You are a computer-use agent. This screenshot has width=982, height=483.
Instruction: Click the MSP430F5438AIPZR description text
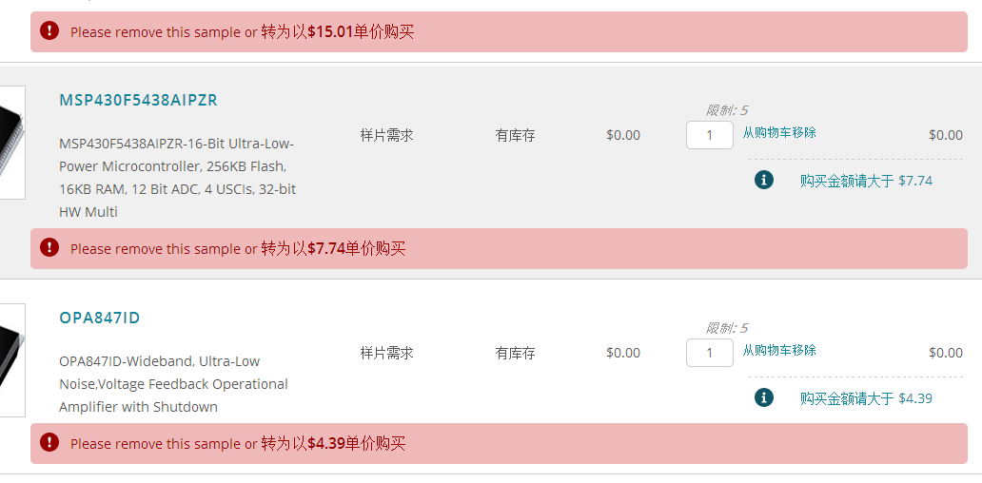(x=177, y=178)
